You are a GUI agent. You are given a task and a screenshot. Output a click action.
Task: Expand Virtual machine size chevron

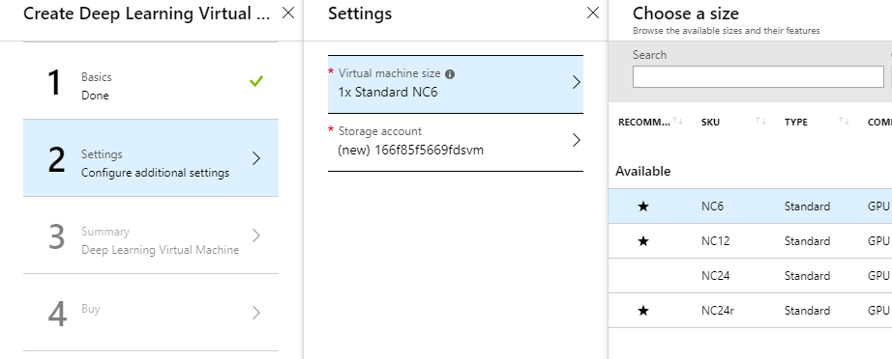(577, 83)
